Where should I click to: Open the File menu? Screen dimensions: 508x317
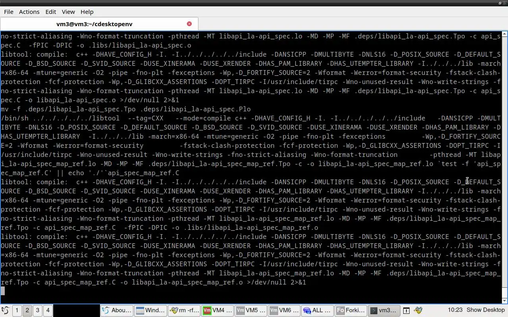click(x=9, y=12)
